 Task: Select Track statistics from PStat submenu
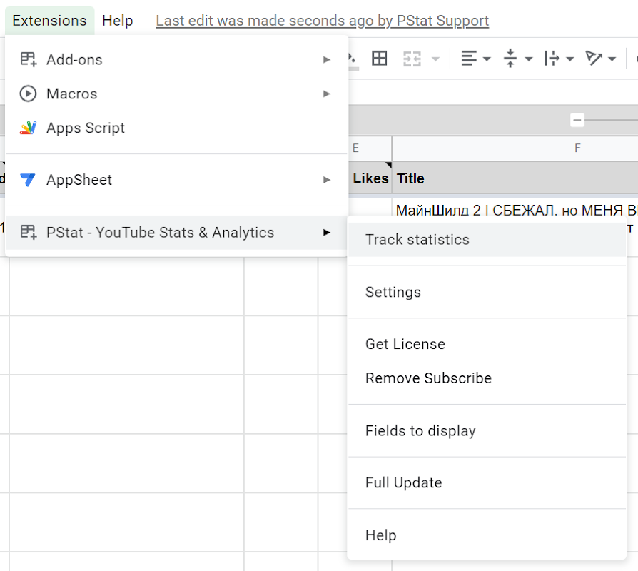[487, 240]
